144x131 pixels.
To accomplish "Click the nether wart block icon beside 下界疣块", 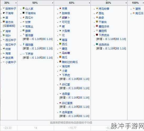I will tap(97, 35).
